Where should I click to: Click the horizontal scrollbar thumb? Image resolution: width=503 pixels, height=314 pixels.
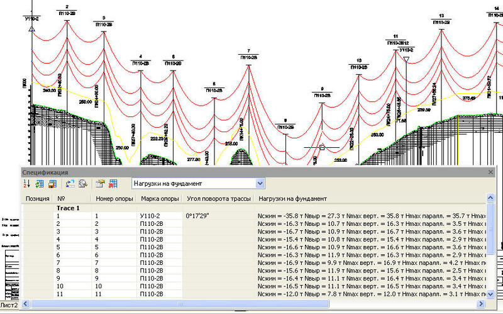180,304
